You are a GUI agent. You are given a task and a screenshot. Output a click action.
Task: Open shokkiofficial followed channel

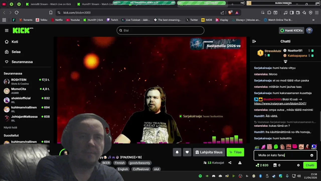tap(27, 100)
